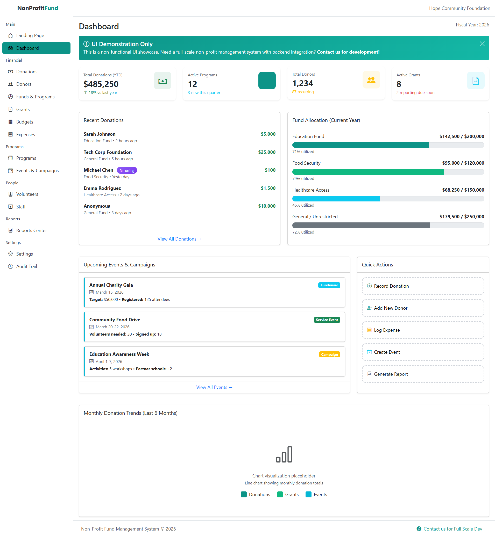Screen dimensions: 495x537
Task: Select Donors under the Financial section
Action: [24, 84]
